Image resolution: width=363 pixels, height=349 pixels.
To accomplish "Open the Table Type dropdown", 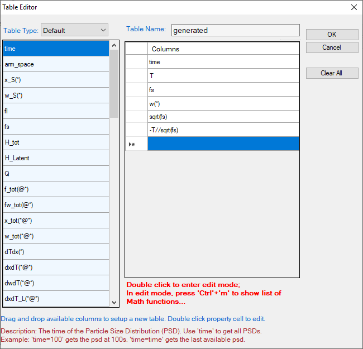I will point(75,30).
